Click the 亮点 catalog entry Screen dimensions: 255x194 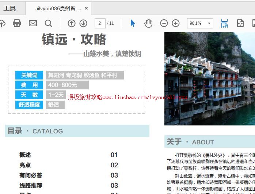[x=25, y=165]
